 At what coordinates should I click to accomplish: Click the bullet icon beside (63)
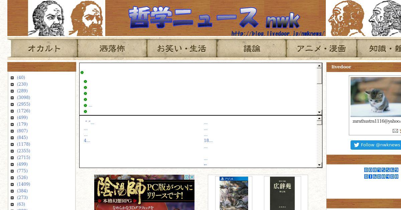(x=12, y=204)
